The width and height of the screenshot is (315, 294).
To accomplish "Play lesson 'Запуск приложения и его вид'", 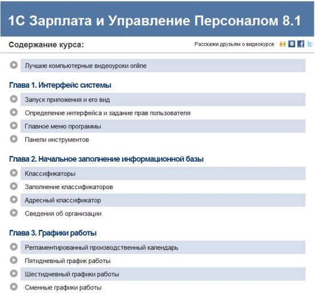I will tap(14, 99).
